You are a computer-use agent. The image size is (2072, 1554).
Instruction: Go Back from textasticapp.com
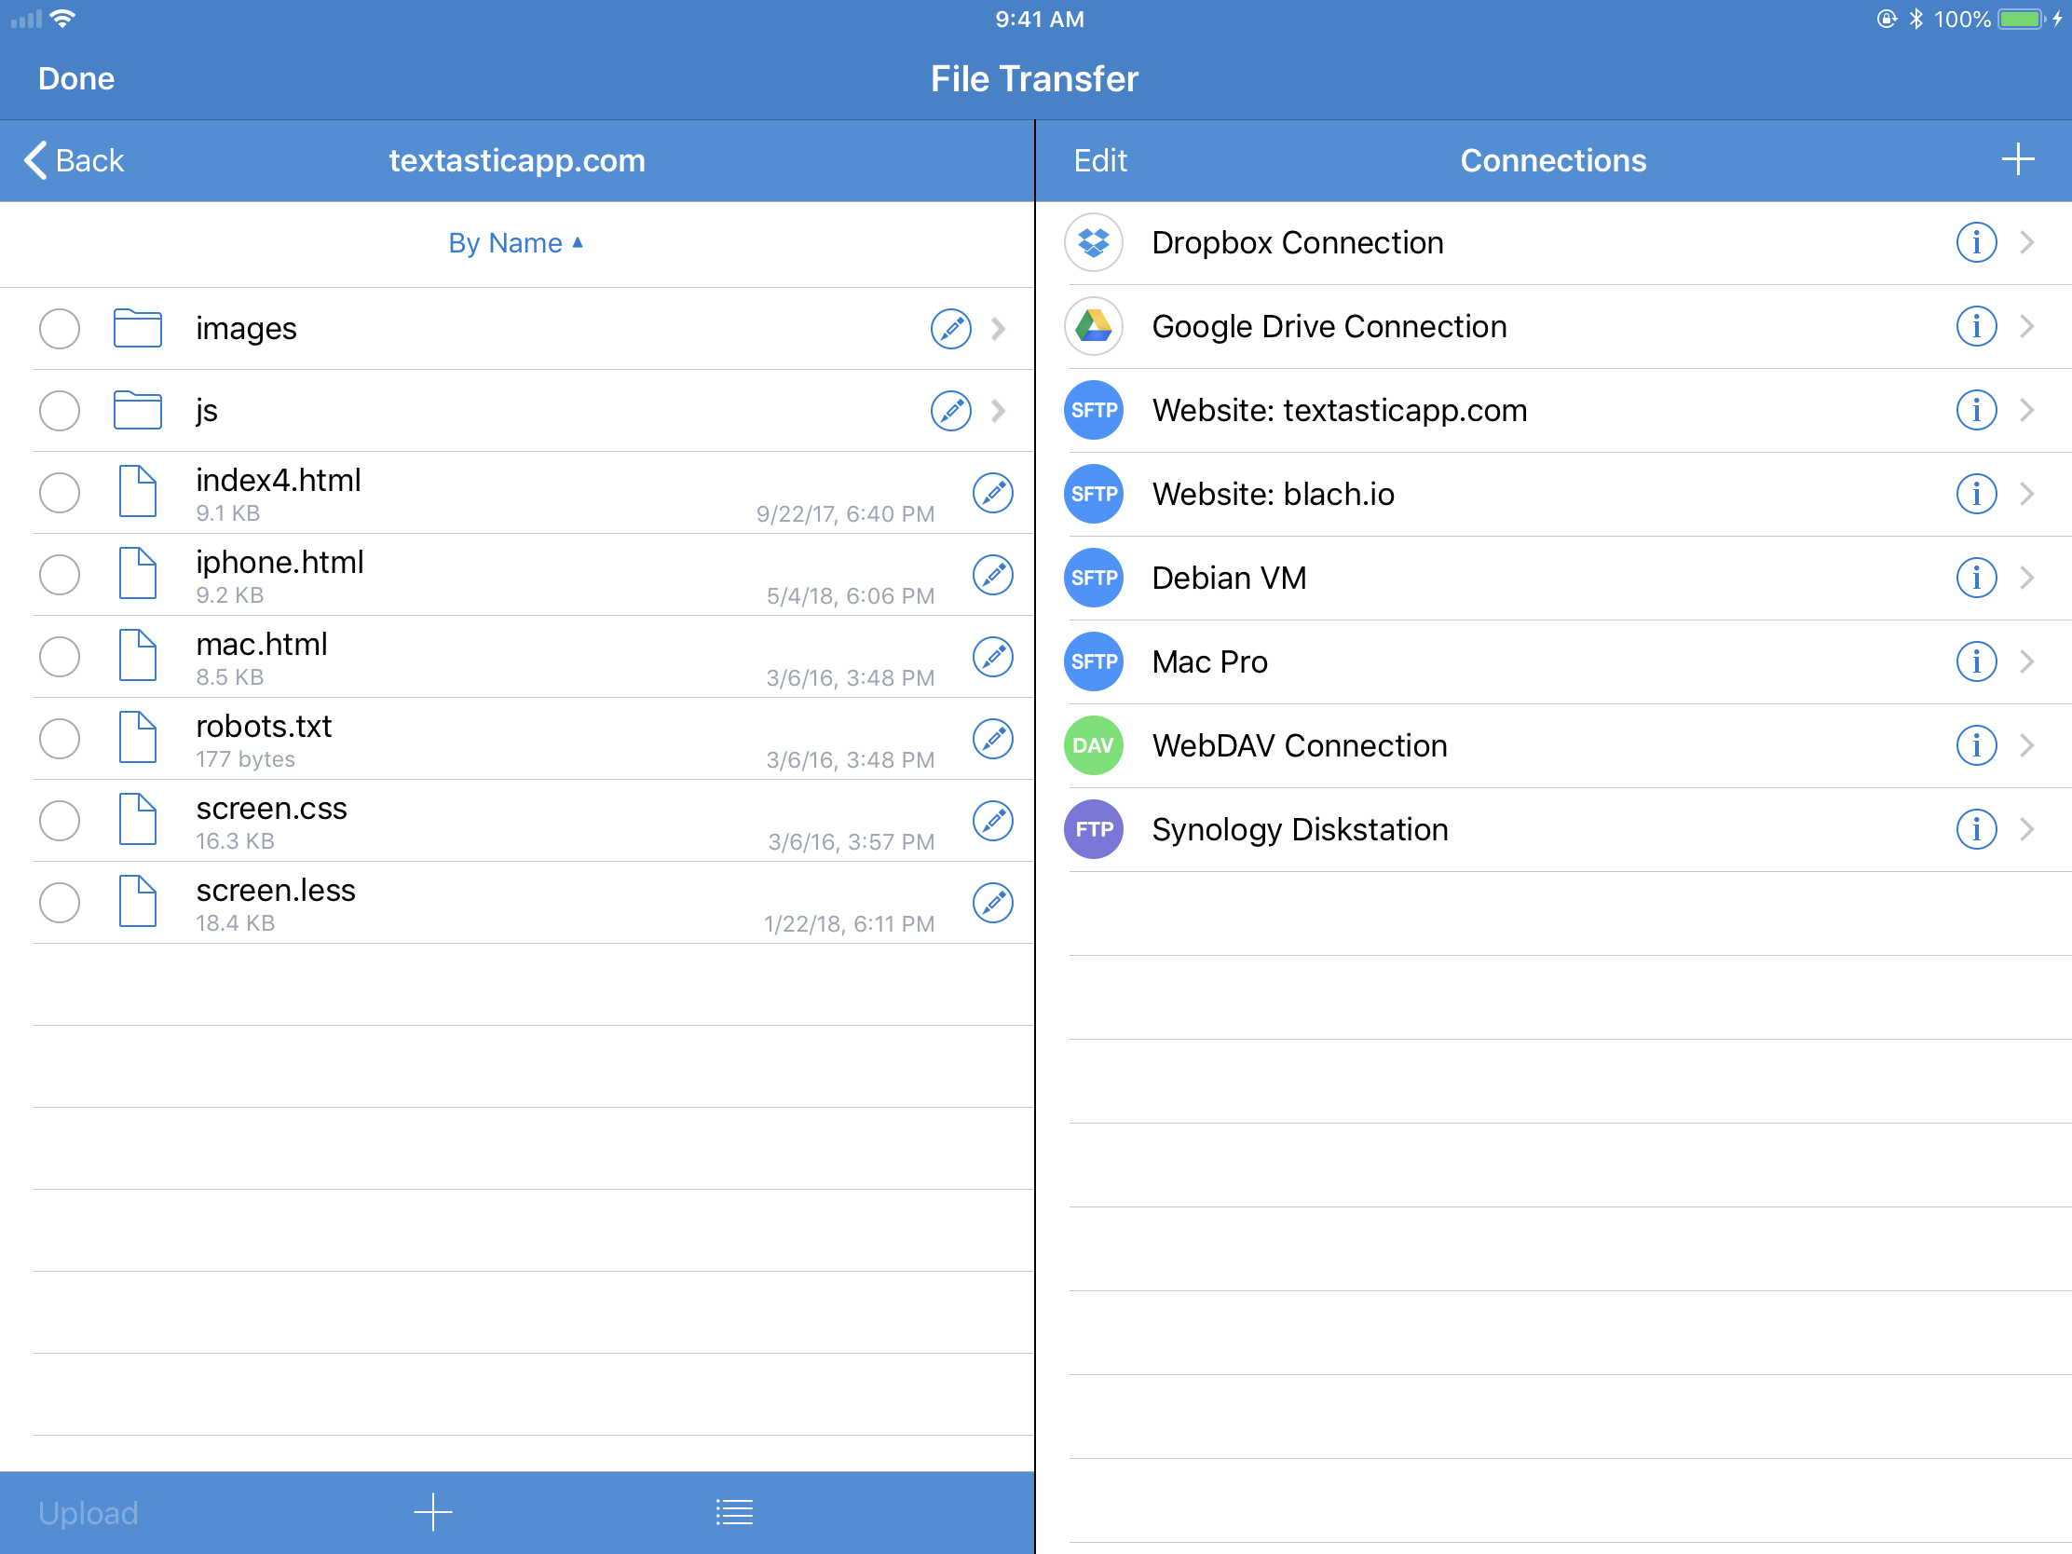(x=74, y=160)
